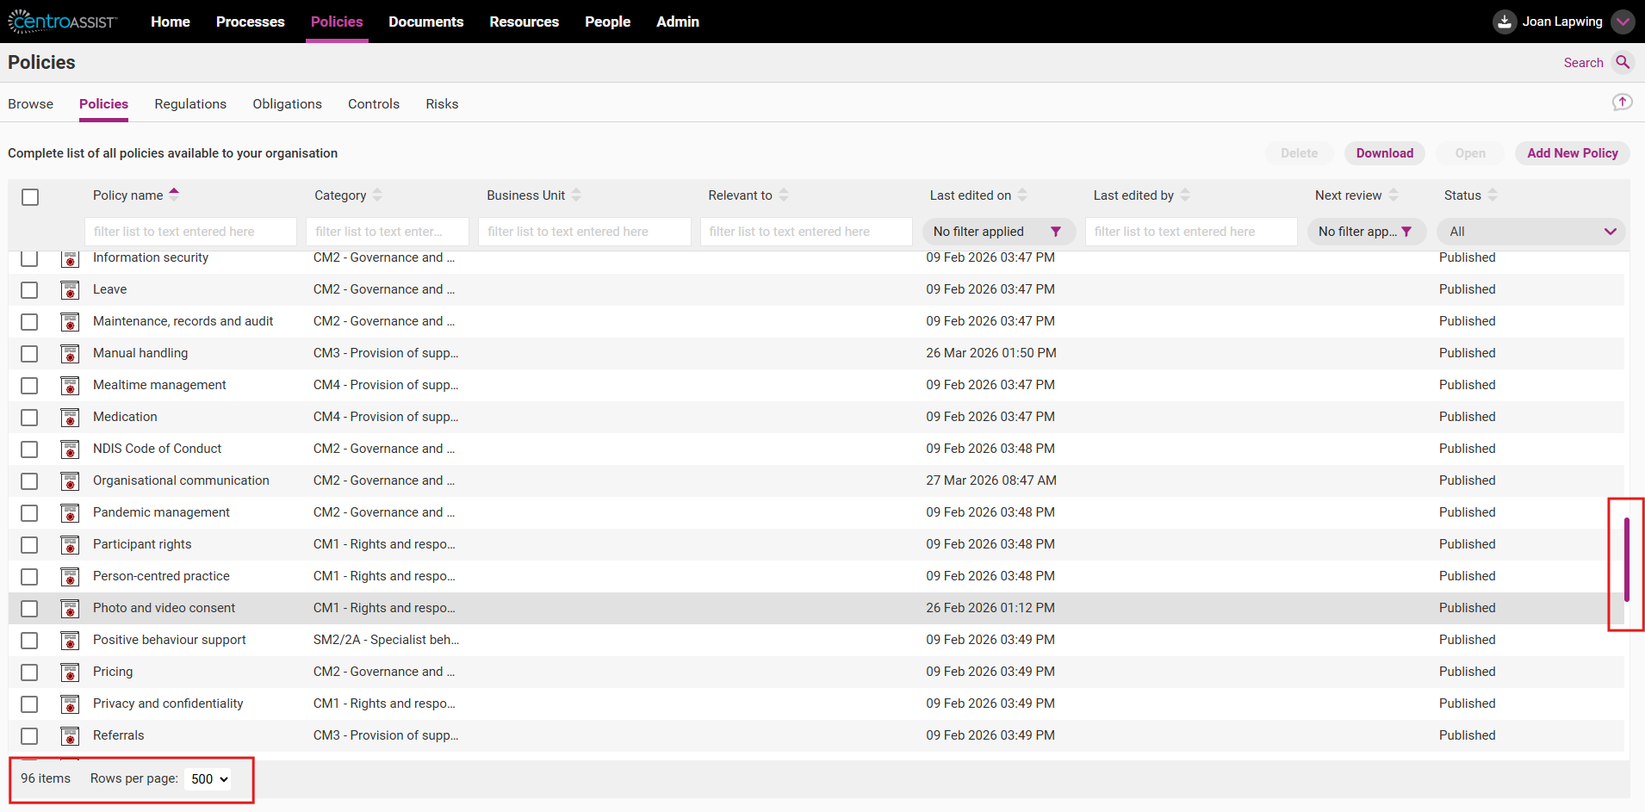This screenshot has height=812, width=1645.
Task: Click the Search link
Action: point(1583,62)
